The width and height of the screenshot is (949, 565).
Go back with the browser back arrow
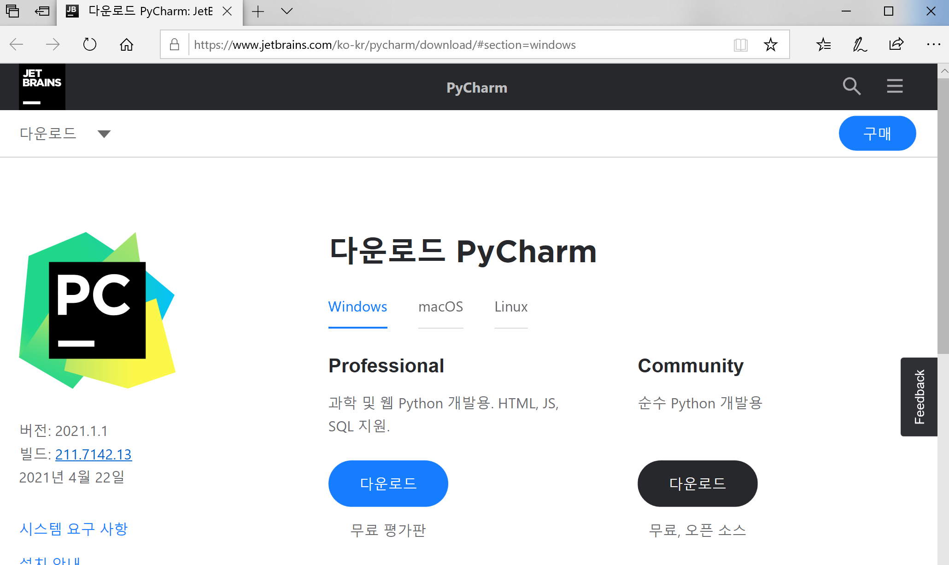pyautogui.click(x=17, y=45)
